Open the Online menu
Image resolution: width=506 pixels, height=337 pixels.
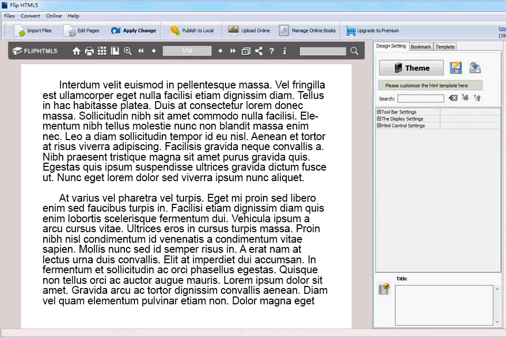[x=54, y=16]
